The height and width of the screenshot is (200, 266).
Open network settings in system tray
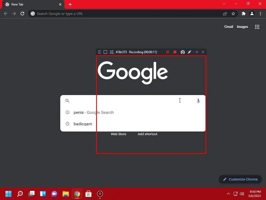[235, 194]
